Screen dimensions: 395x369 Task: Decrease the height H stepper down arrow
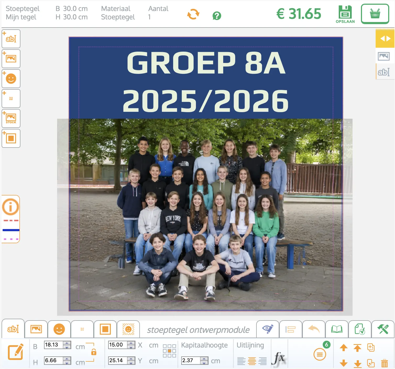pyautogui.click(x=67, y=362)
